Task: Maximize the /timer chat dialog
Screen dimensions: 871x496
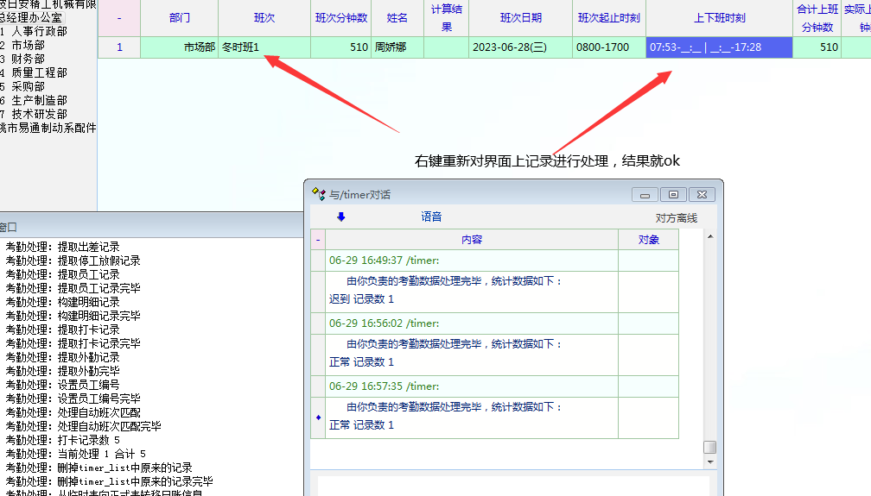Action: 674,194
